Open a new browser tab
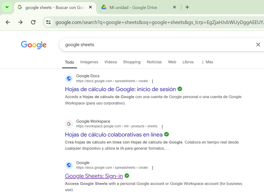The width and height of the screenshot is (264, 196). point(187,7)
